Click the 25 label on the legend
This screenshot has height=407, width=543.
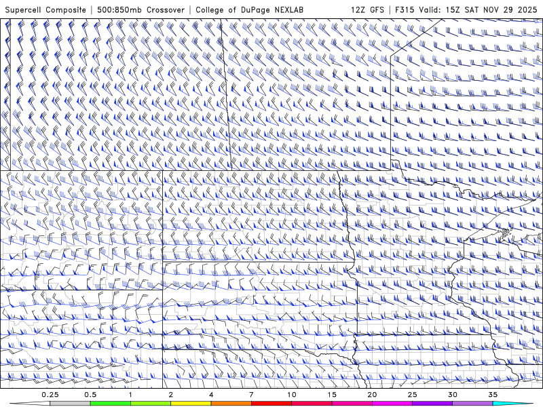pyautogui.click(x=413, y=395)
